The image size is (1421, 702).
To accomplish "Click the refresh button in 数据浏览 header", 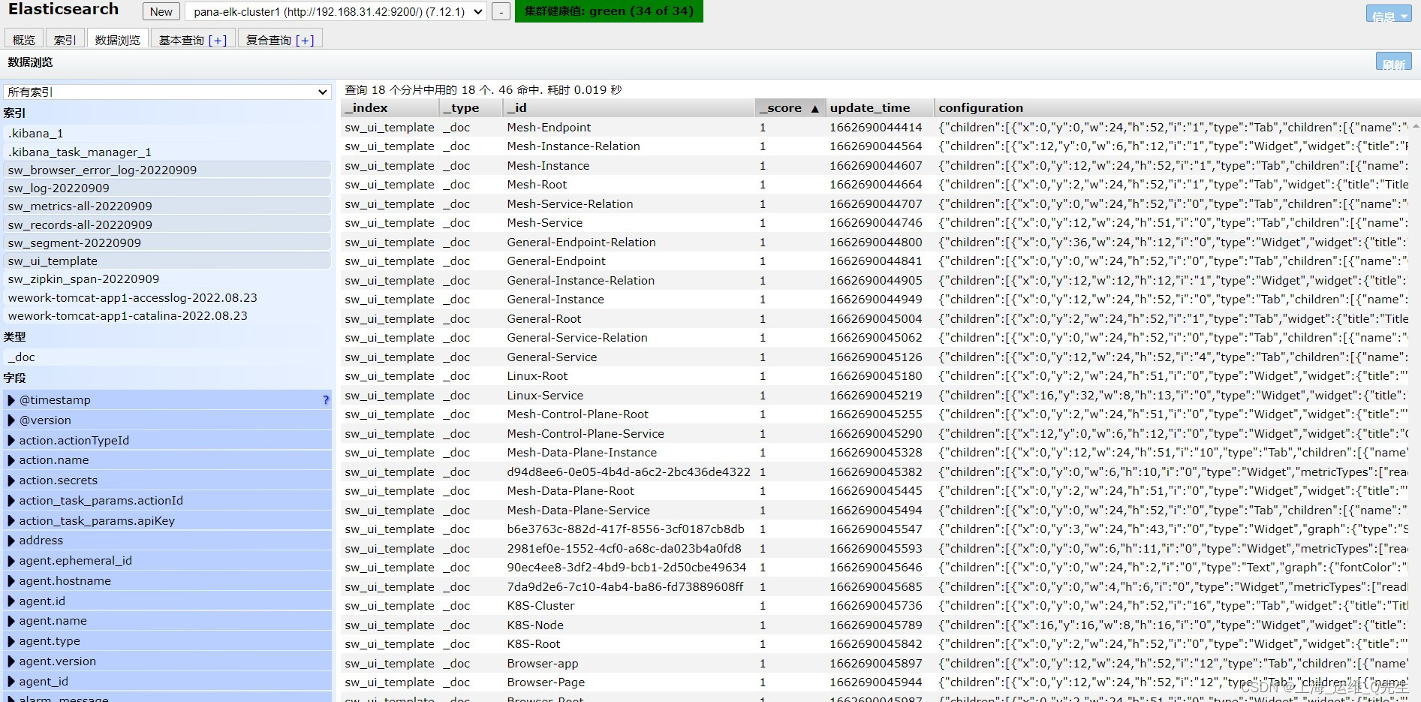I will point(1393,62).
